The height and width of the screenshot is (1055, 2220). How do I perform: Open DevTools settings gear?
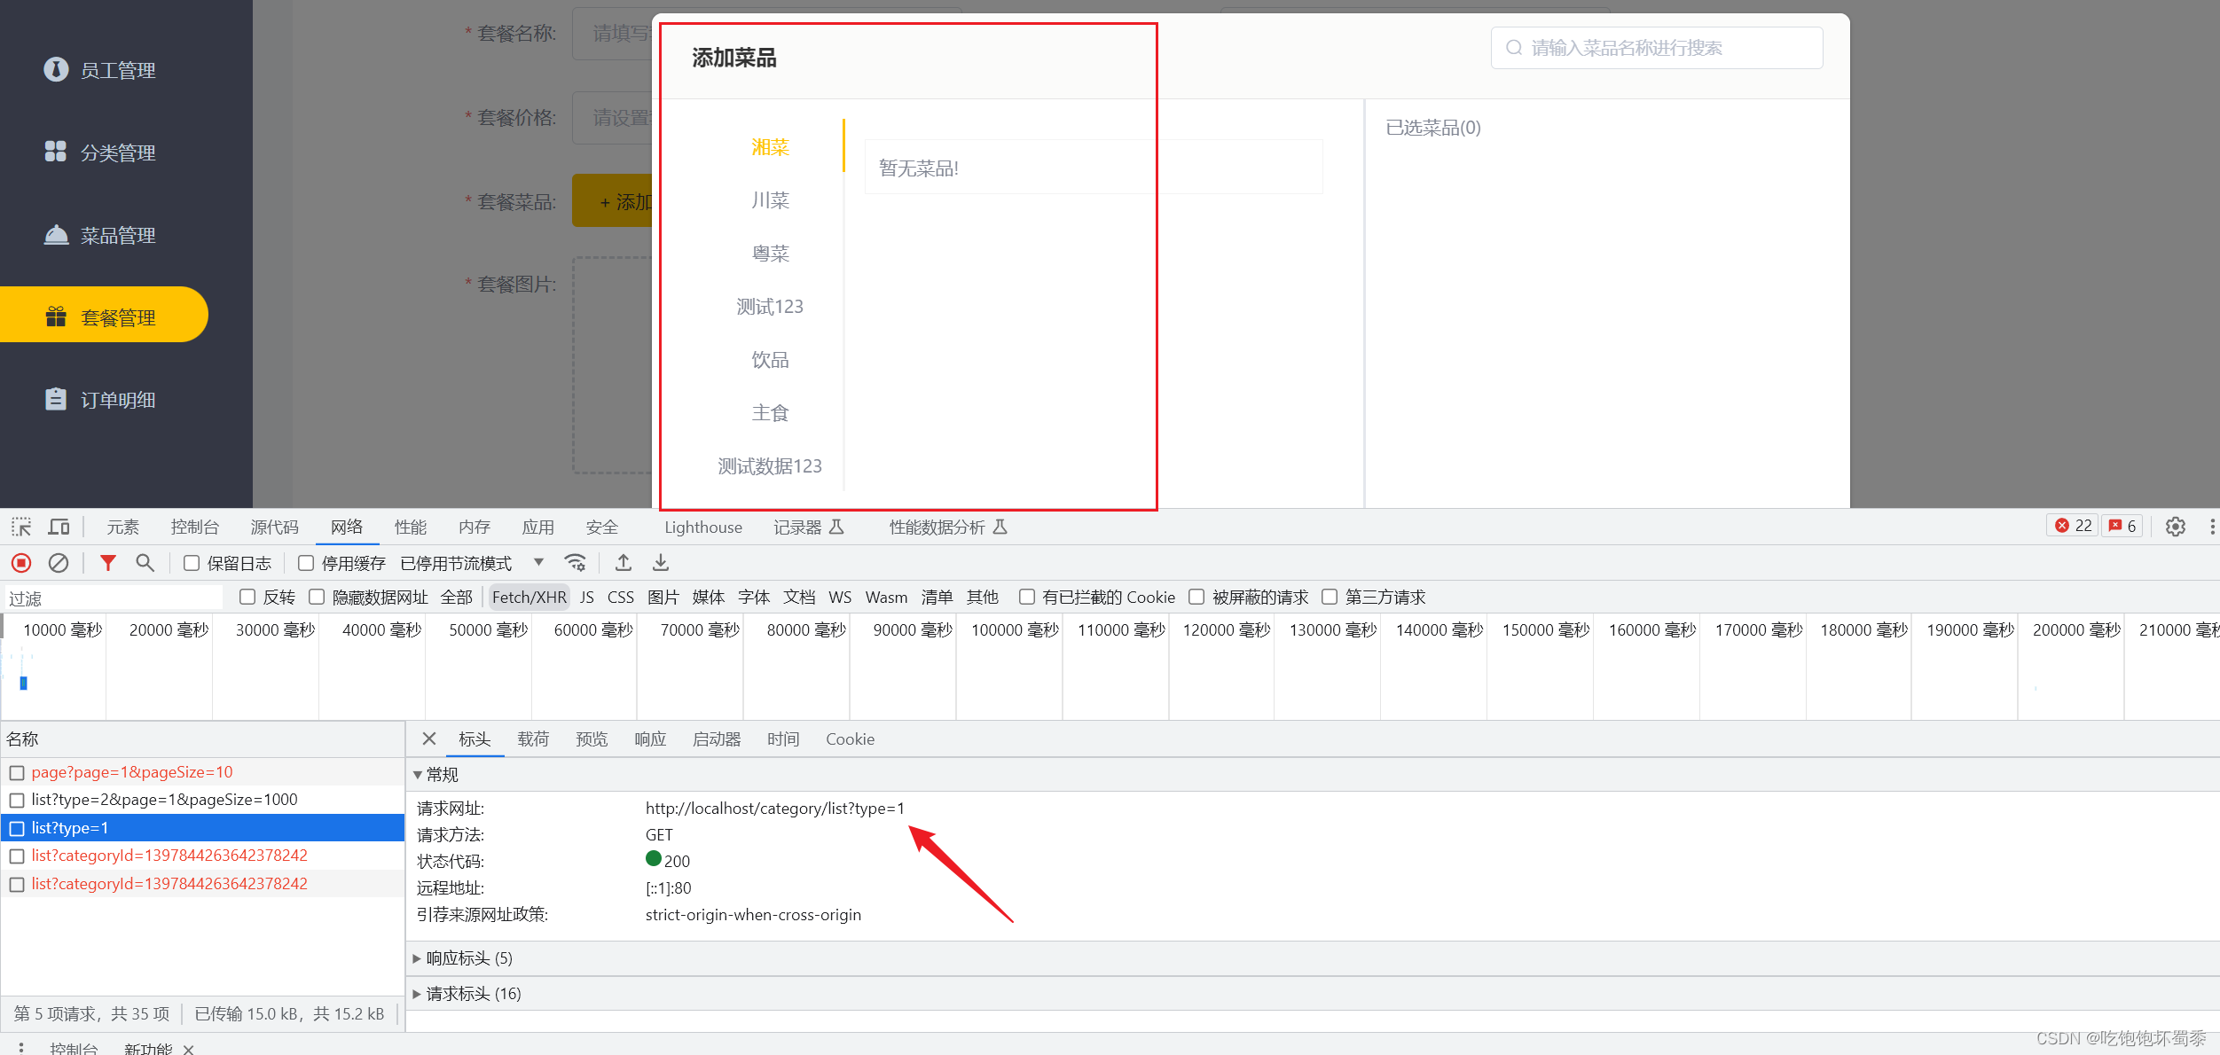[x=2175, y=527]
